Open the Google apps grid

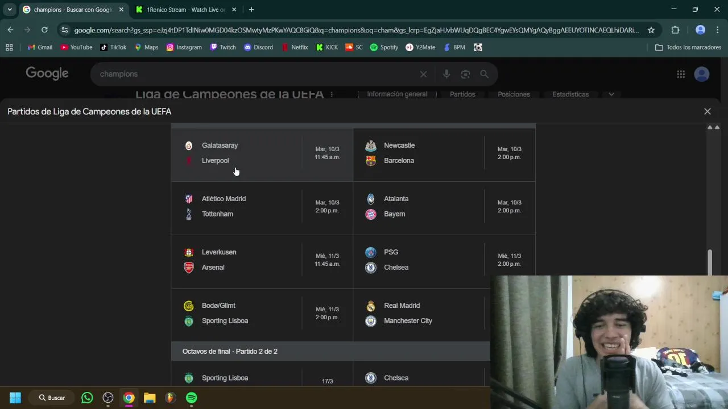[681, 74]
